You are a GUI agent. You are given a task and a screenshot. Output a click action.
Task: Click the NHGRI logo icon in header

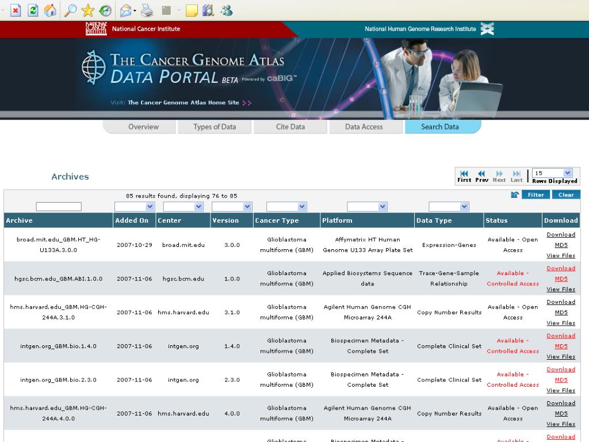[x=487, y=29]
